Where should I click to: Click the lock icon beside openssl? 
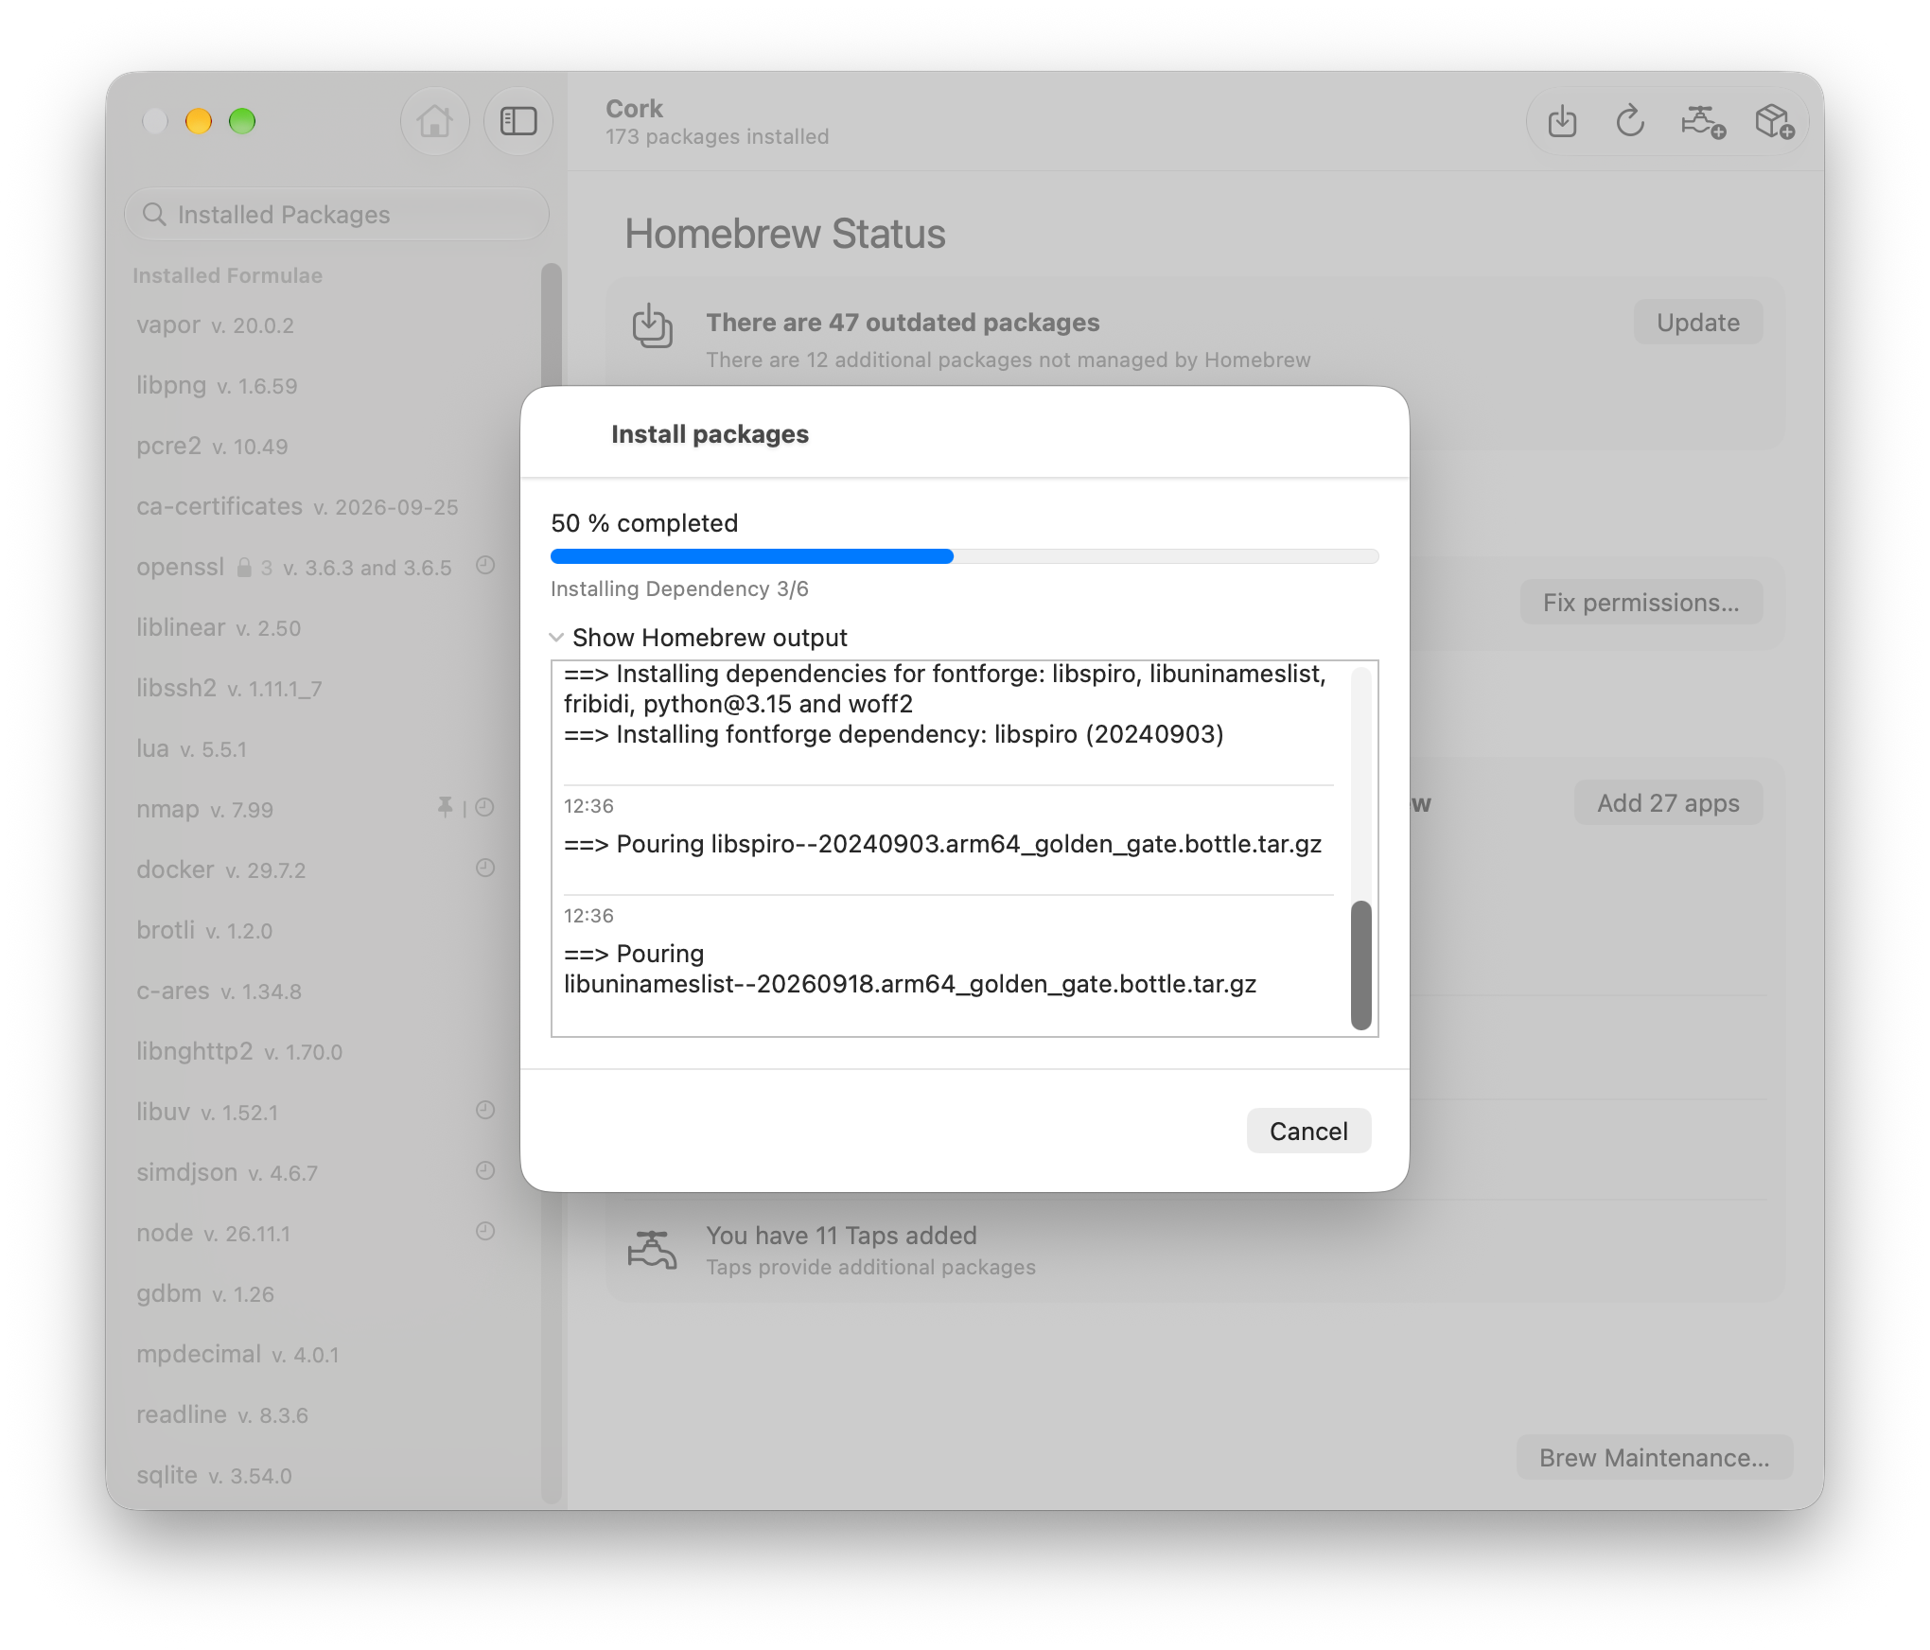(x=244, y=567)
